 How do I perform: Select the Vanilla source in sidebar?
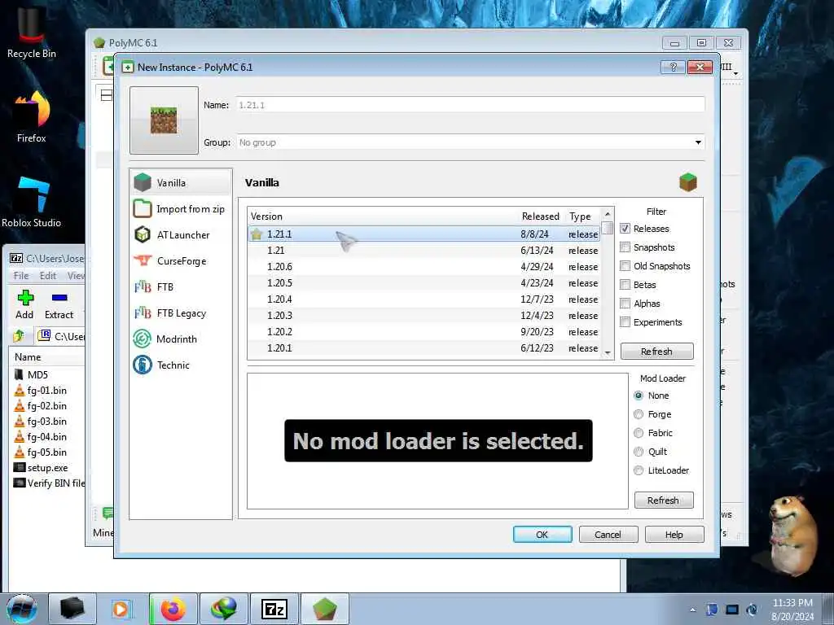(x=180, y=183)
